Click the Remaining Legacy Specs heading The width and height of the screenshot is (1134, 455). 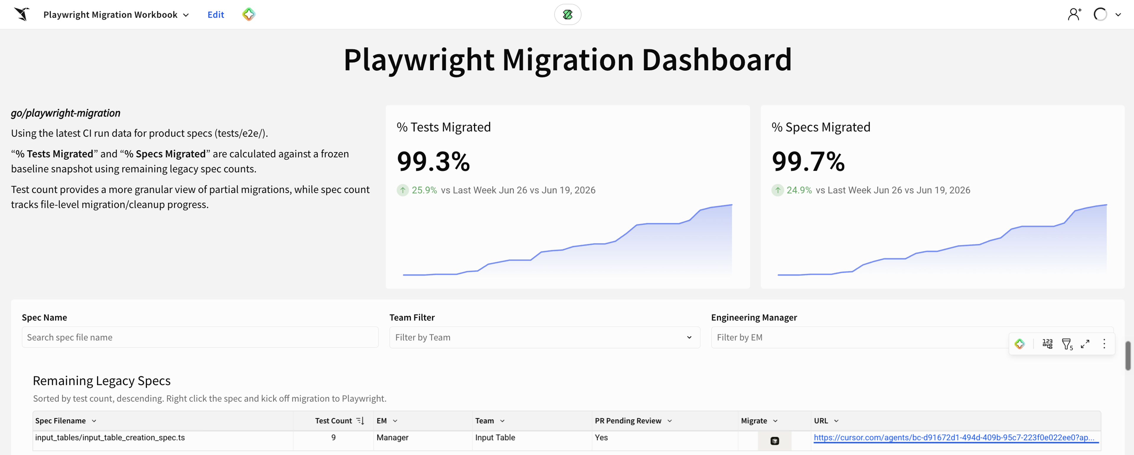click(x=102, y=381)
